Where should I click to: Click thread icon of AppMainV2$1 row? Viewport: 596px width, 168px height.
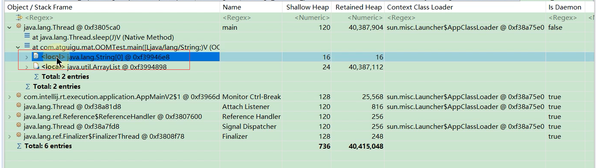[19, 96]
